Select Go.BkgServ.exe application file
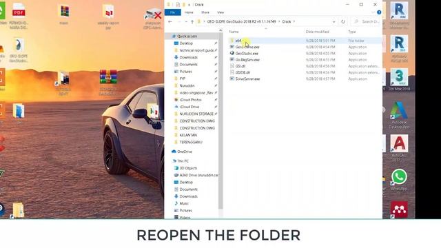The height and width of the screenshot is (248, 441). coord(247,60)
